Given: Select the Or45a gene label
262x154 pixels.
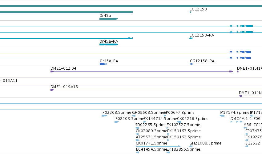Looking at the screenshot, I should point(105,15).
